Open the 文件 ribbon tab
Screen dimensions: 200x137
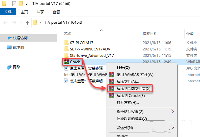(x=8, y=12)
